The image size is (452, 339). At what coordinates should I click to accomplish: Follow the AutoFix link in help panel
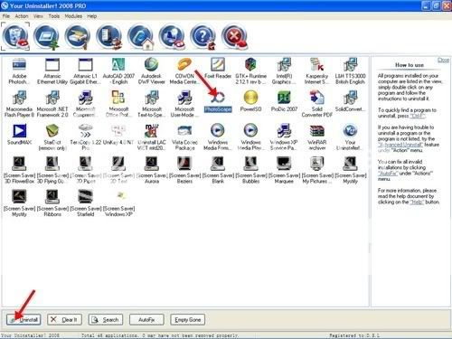click(x=388, y=174)
